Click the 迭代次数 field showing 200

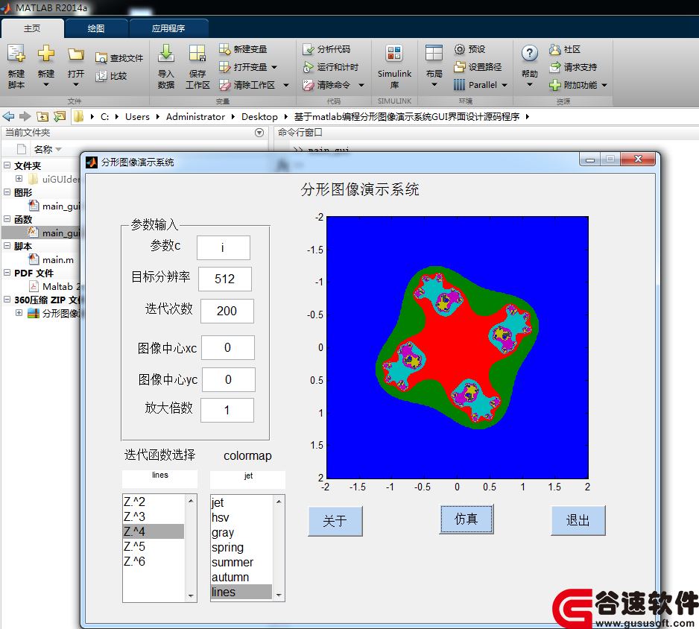(x=227, y=311)
